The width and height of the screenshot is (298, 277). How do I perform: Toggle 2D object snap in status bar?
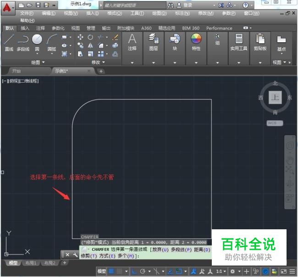coord(179,271)
